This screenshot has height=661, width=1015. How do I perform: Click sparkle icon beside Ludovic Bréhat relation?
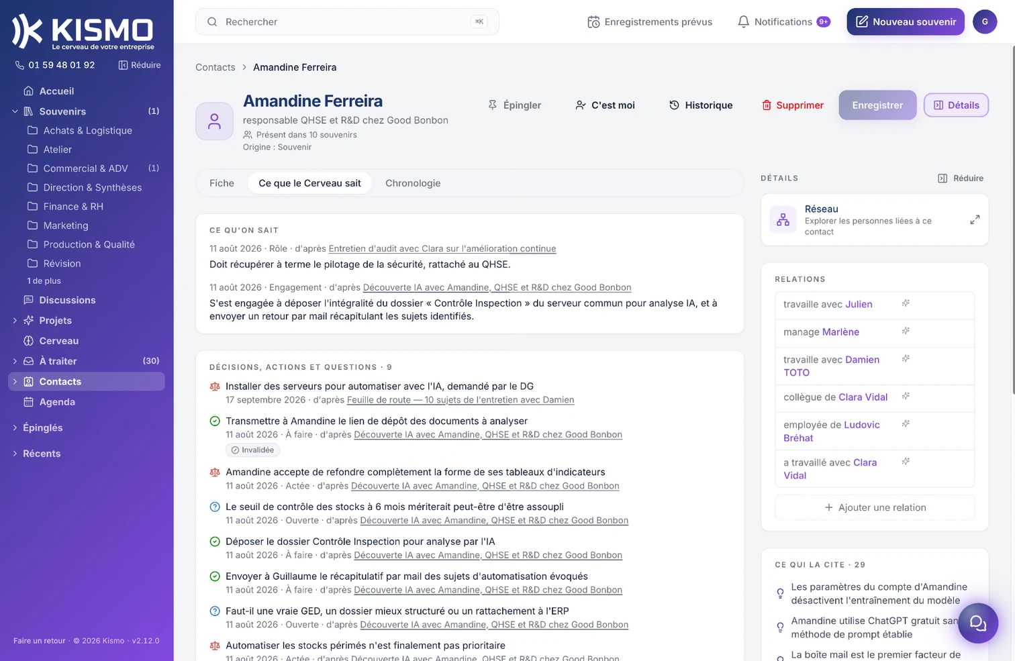(x=906, y=423)
